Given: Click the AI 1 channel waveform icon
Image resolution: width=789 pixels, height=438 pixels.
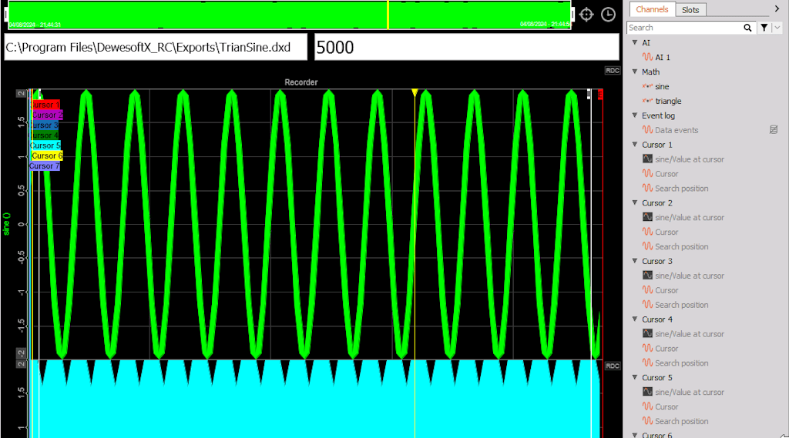Looking at the screenshot, I should click(647, 57).
